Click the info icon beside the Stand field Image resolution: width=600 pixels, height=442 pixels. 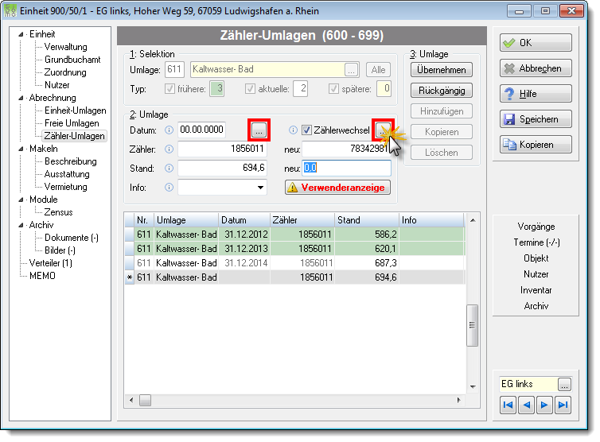(169, 169)
